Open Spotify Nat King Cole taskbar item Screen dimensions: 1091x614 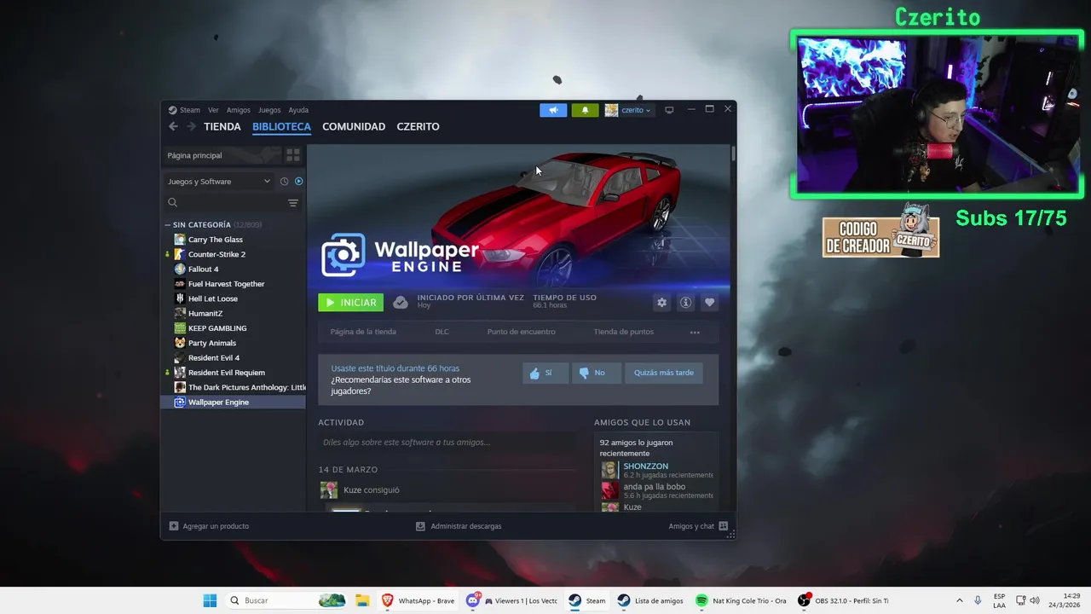tap(741, 600)
